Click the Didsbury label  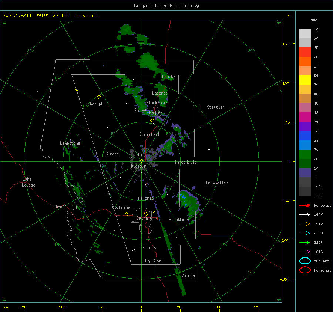(139, 166)
